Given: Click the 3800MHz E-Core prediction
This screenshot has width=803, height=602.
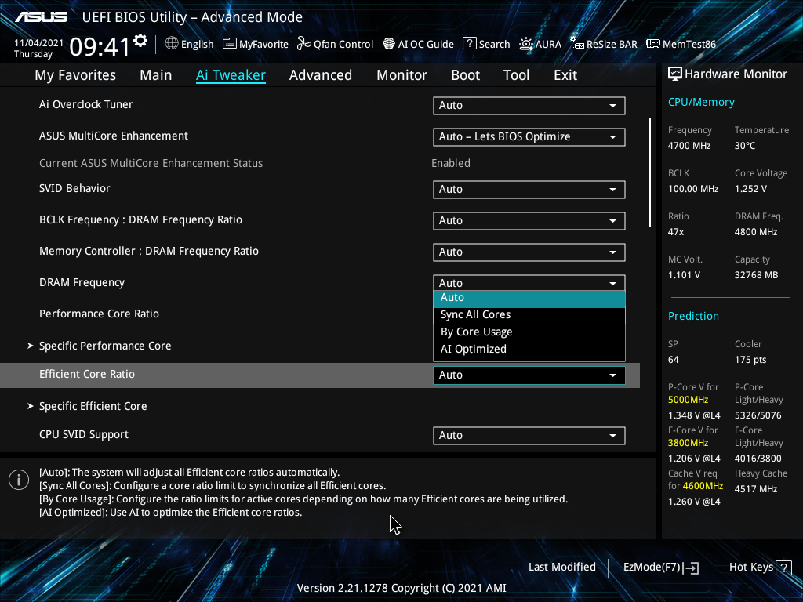Looking at the screenshot, I should [689, 443].
